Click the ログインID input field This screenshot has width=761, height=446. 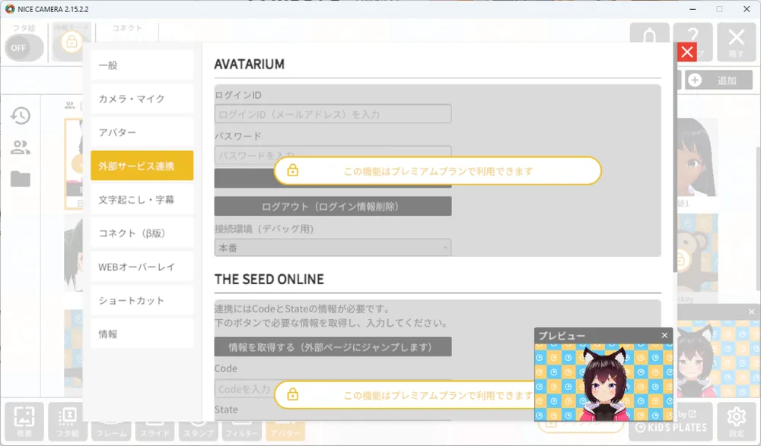[x=333, y=114]
